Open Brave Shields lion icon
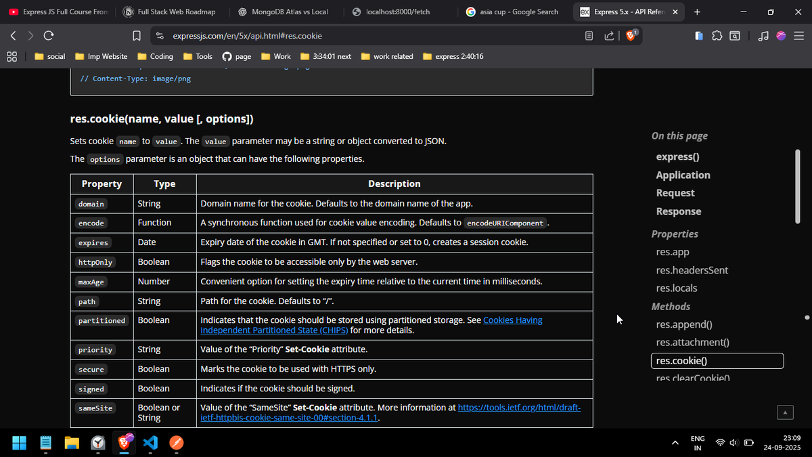 pos(631,35)
